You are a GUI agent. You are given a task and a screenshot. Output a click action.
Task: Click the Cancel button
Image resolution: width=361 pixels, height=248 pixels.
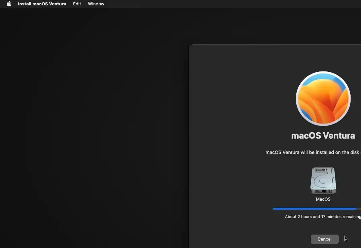(324, 239)
